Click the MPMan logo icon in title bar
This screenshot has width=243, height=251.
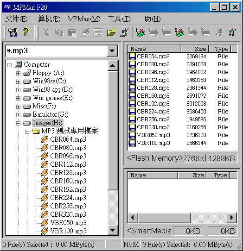pos(7,7)
